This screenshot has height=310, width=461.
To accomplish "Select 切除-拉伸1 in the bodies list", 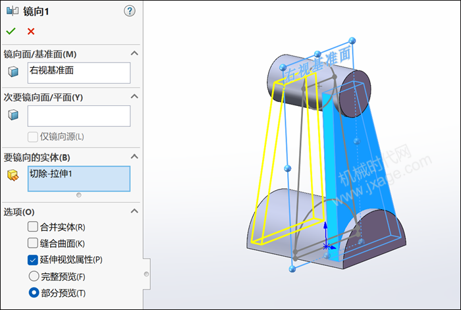I will pos(79,178).
